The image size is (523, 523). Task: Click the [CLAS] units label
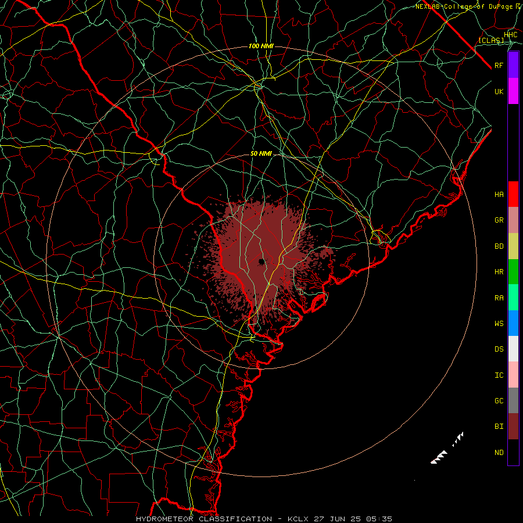coord(491,41)
